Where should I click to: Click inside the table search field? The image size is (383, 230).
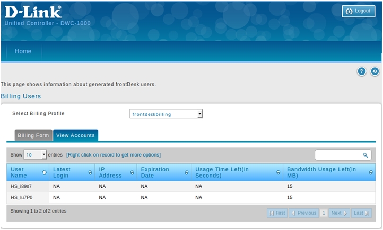338,155
